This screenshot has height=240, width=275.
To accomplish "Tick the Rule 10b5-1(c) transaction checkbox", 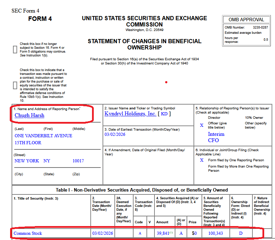I will 15,85.
